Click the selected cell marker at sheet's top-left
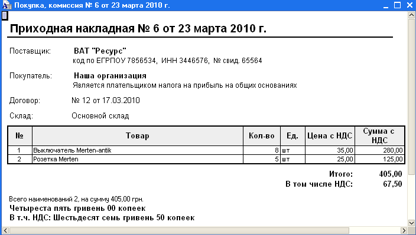 tap(5, 15)
